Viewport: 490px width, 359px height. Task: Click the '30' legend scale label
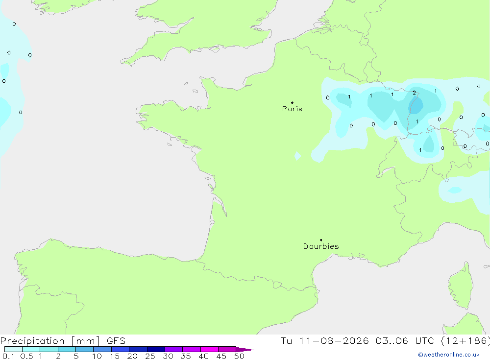click(x=168, y=356)
